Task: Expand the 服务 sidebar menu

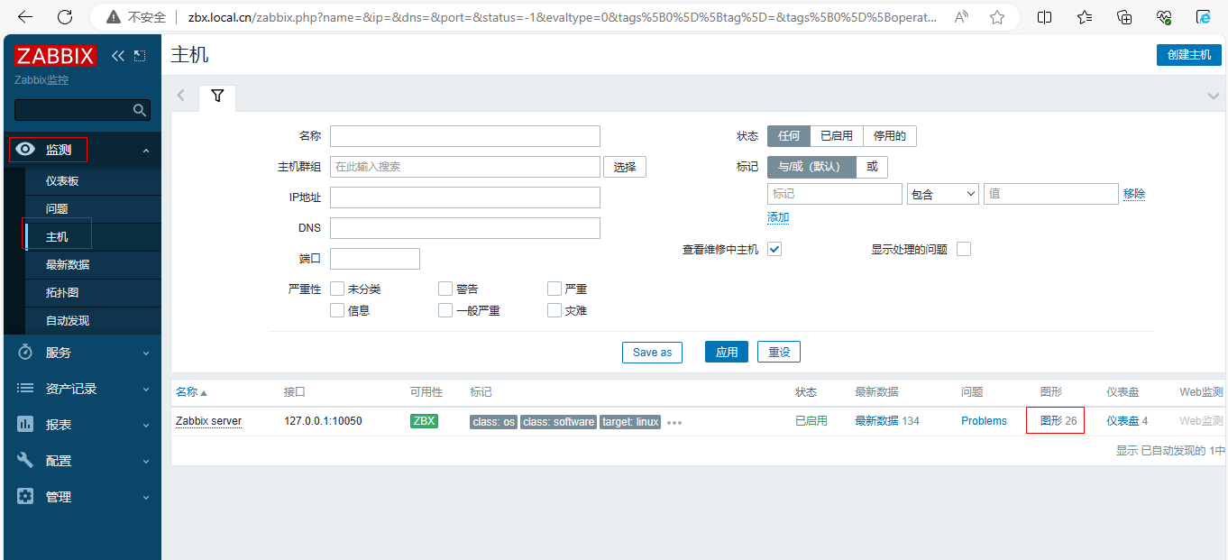Action: tap(83, 353)
